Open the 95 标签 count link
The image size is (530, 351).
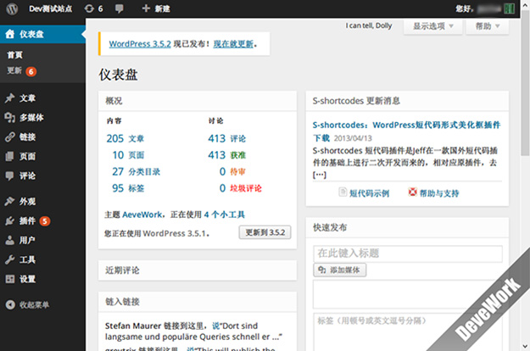(128, 188)
